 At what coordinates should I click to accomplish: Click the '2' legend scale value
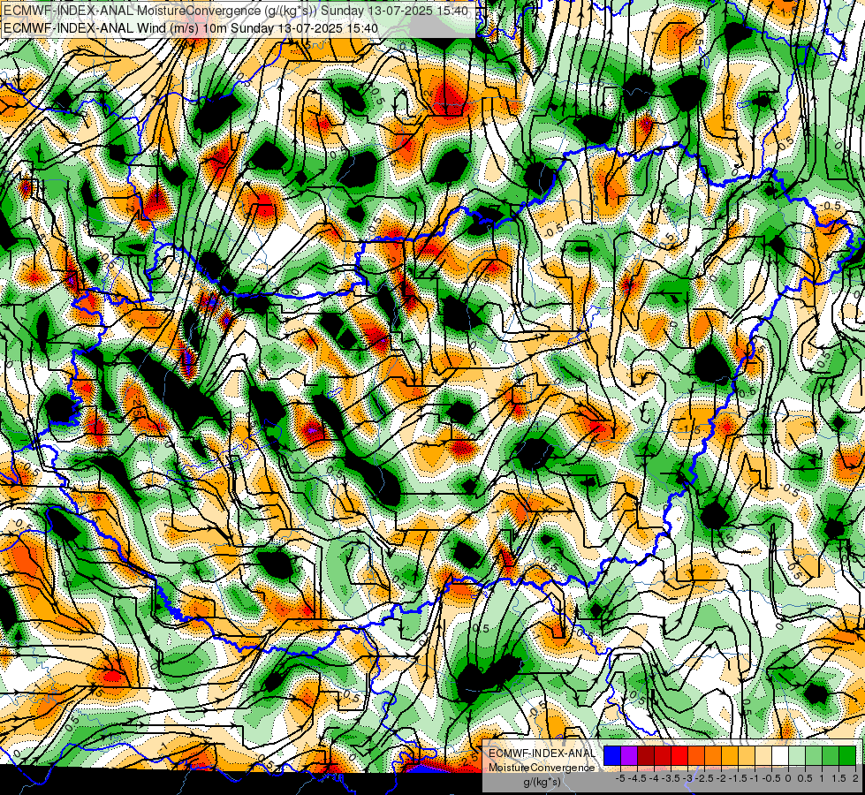(x=855, y=778)
